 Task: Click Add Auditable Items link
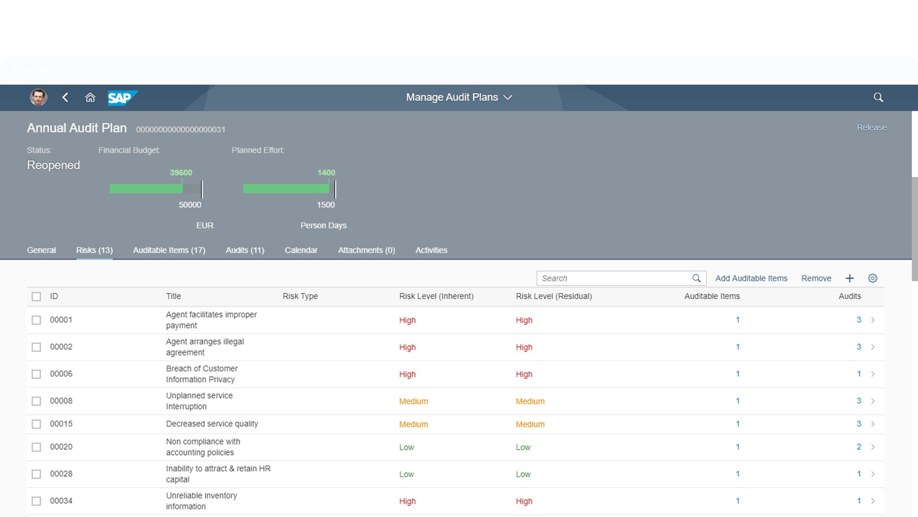coord(751,278)
